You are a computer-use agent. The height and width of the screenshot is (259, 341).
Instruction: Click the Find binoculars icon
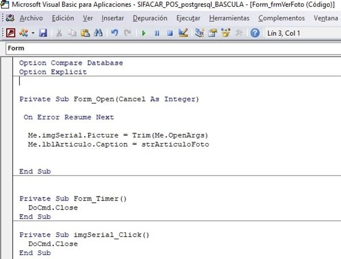tap(98, 33)
